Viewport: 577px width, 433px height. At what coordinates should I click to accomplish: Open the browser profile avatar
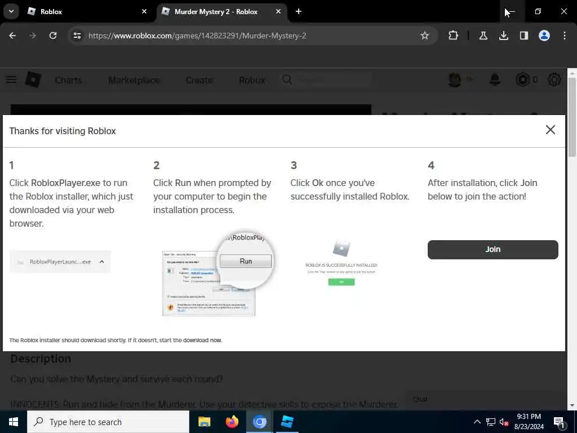[x=544, y=36]
